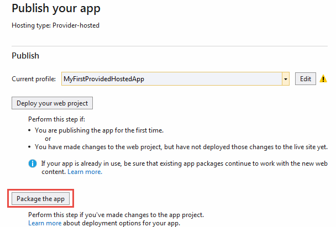Expand the Current profile dropdown arrow
336x227 pixels.
[x=286, y=79]
